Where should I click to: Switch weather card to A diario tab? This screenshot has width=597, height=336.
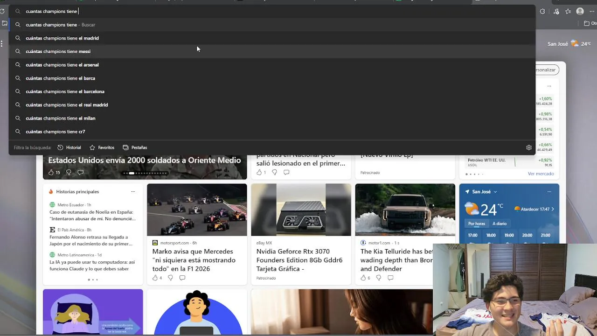[500, 224]
